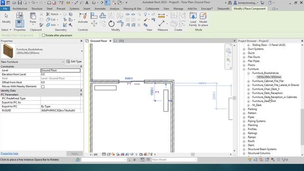Choose the Rotate tool
This screenshot has width=304, height=171.
112,24
